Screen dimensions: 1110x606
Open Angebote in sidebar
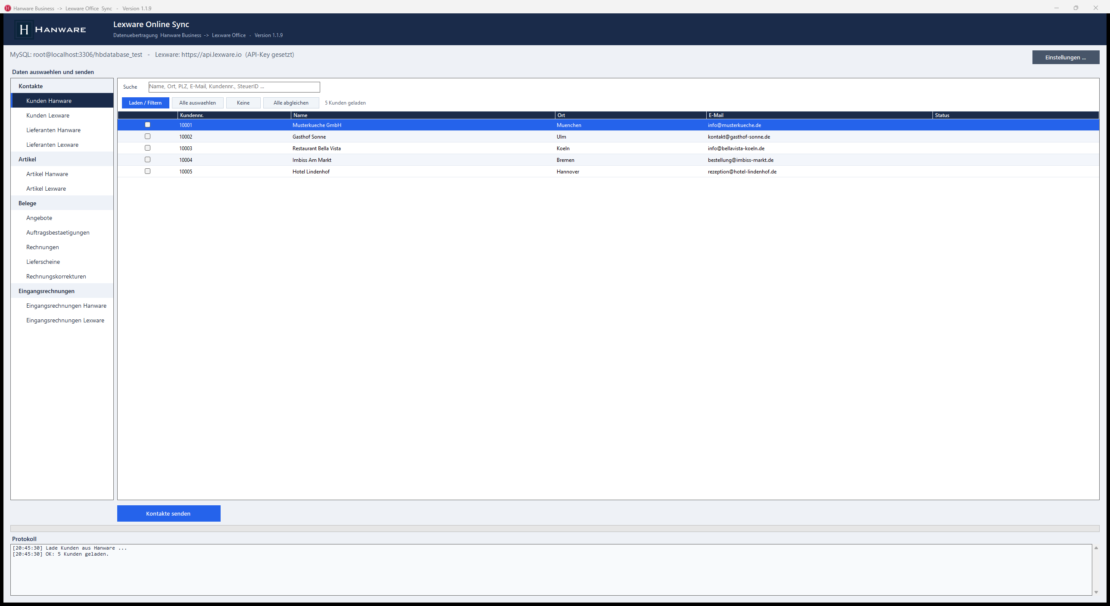62,218
